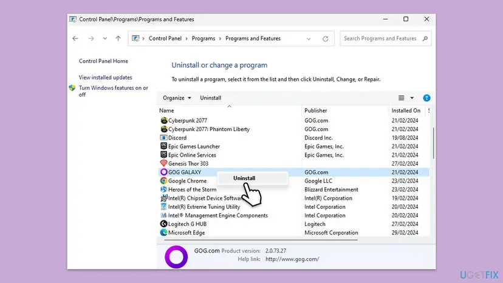Open the Organize dropdown menu
This screenshot has height=283, width=503.
(x=177, y=98)
